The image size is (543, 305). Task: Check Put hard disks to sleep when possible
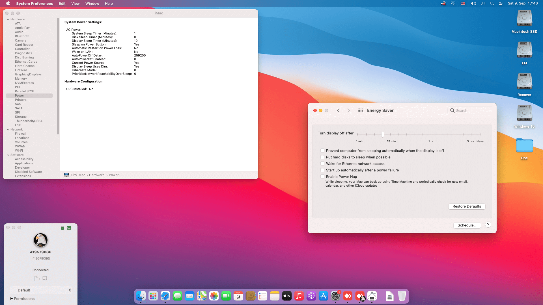click(x=322, y=157)
